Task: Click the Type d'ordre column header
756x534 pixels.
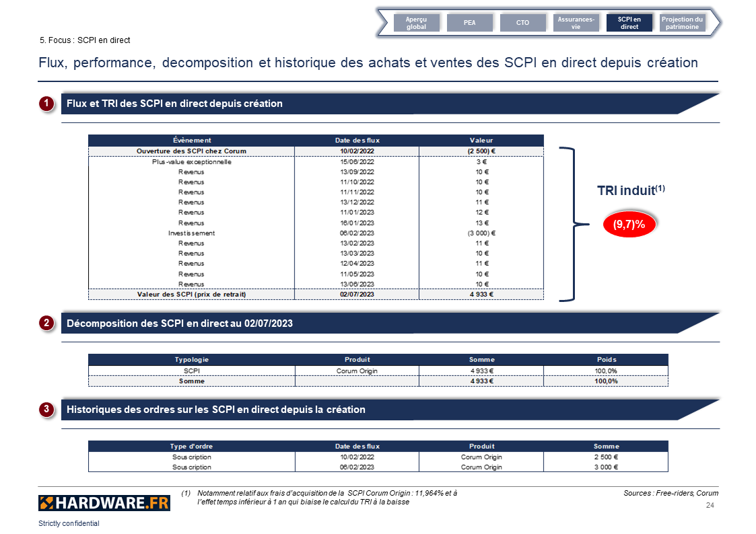Action: pyautogui.click(x=191, y=447)
